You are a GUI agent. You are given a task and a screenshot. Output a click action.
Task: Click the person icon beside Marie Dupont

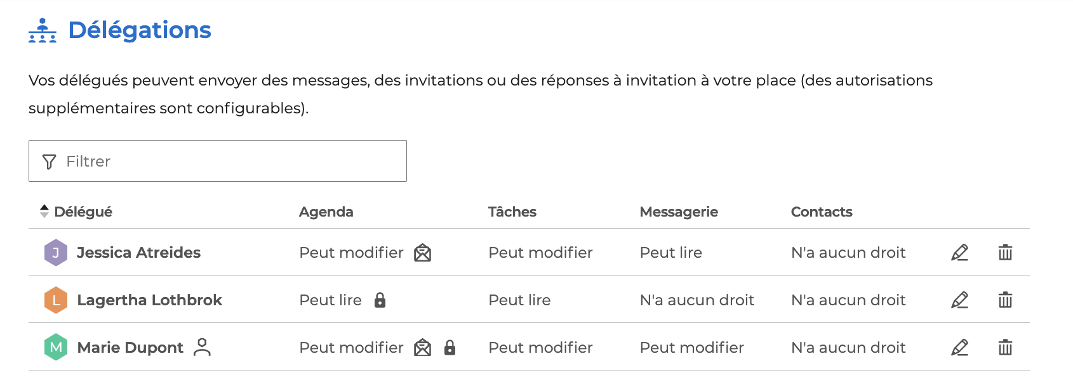click(202, 347)
